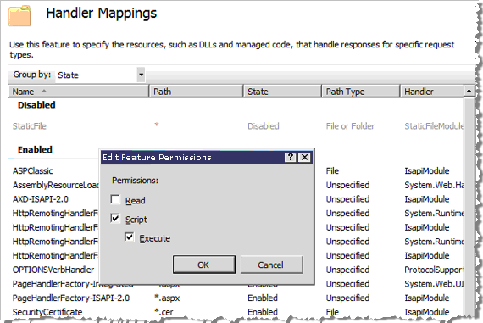This screenshot has width=483, height=323.
Task: Uncheck the Script permission checkbox
Action: pos(115,219)
